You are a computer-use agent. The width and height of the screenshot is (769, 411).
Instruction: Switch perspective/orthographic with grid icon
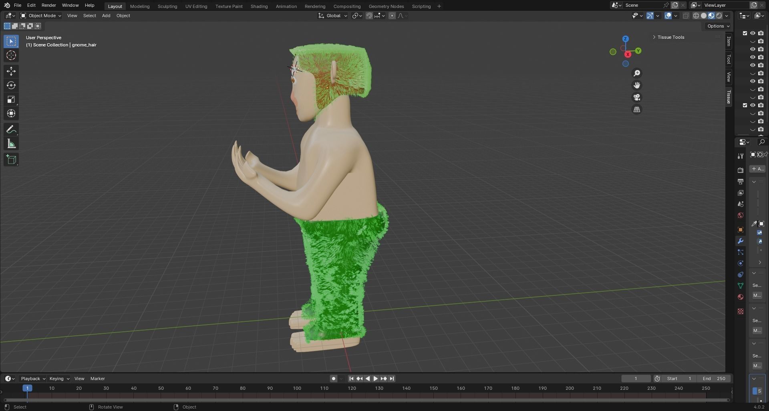[x=637, y=109]
